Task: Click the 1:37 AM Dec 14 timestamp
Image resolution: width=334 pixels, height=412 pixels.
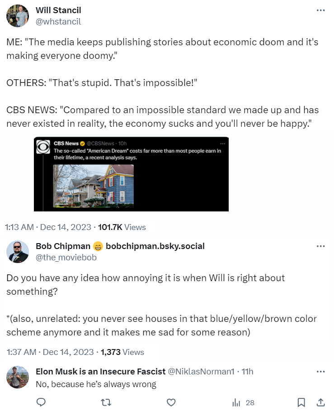Action: coord(50,352)
